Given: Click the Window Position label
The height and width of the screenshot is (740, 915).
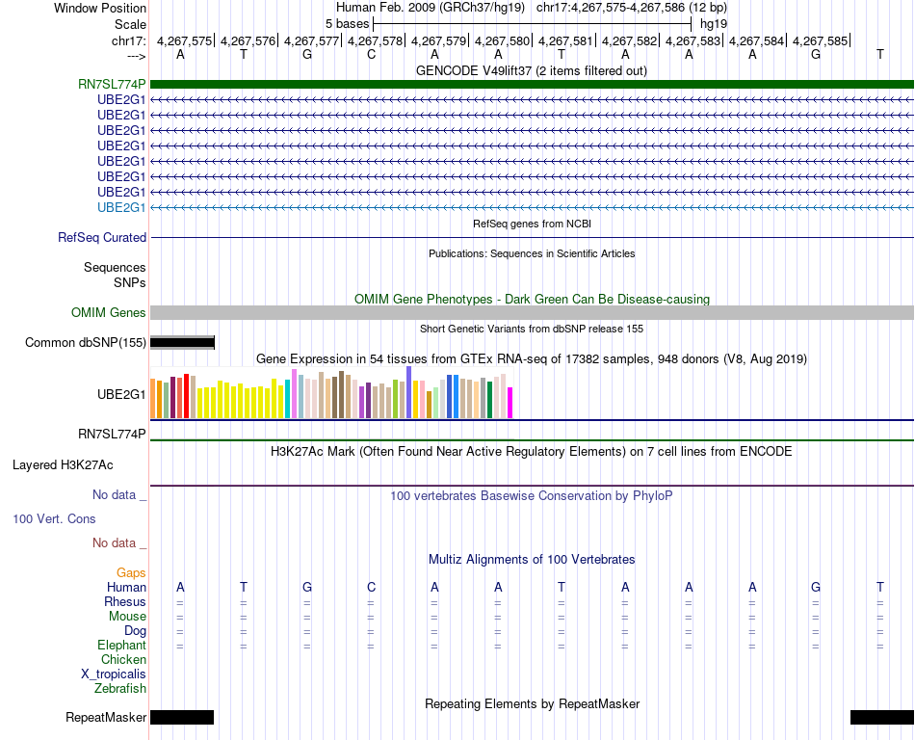Looking at the screenshot, I should tap(100, 8).
